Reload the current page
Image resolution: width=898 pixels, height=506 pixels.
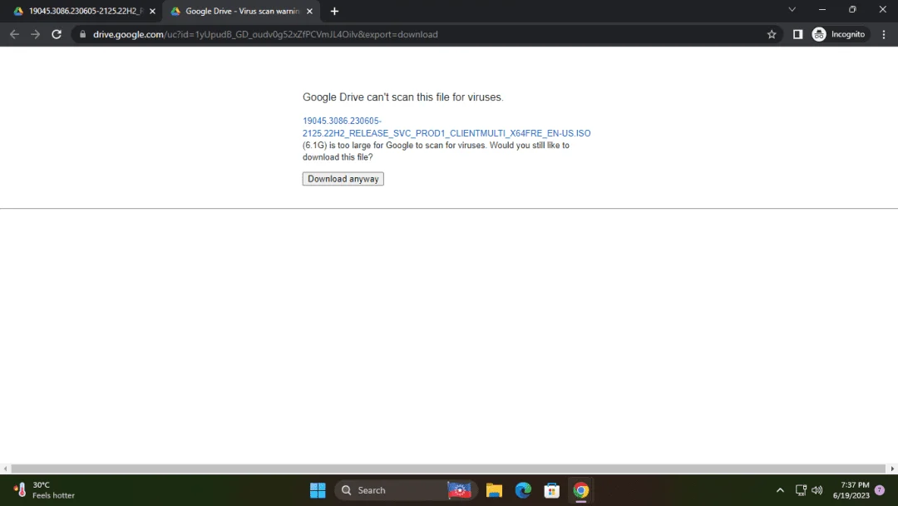coord(57,34)
